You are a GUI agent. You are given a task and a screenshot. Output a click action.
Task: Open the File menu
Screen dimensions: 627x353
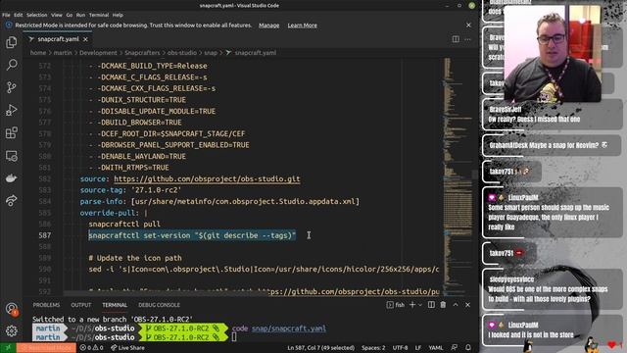pyautogui.click(x=6, y=15)
